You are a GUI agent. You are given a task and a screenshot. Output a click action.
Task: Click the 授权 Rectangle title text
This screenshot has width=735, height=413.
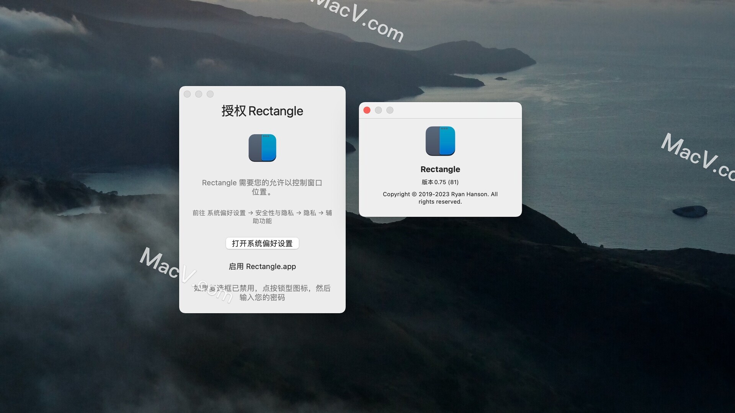262,111
